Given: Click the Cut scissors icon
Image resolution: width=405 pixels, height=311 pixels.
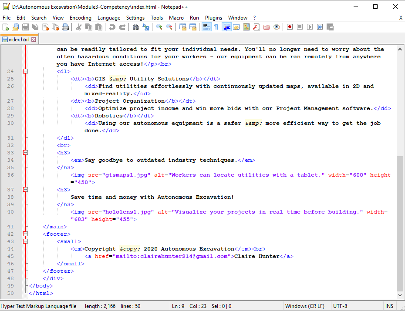Looking at the screenshot, I should click(x=79, y=27).
